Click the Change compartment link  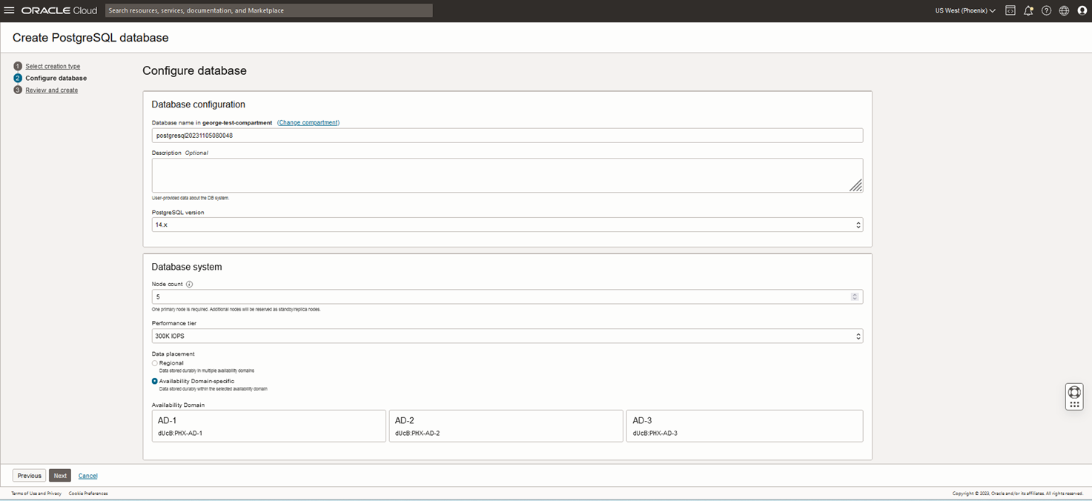308,122
